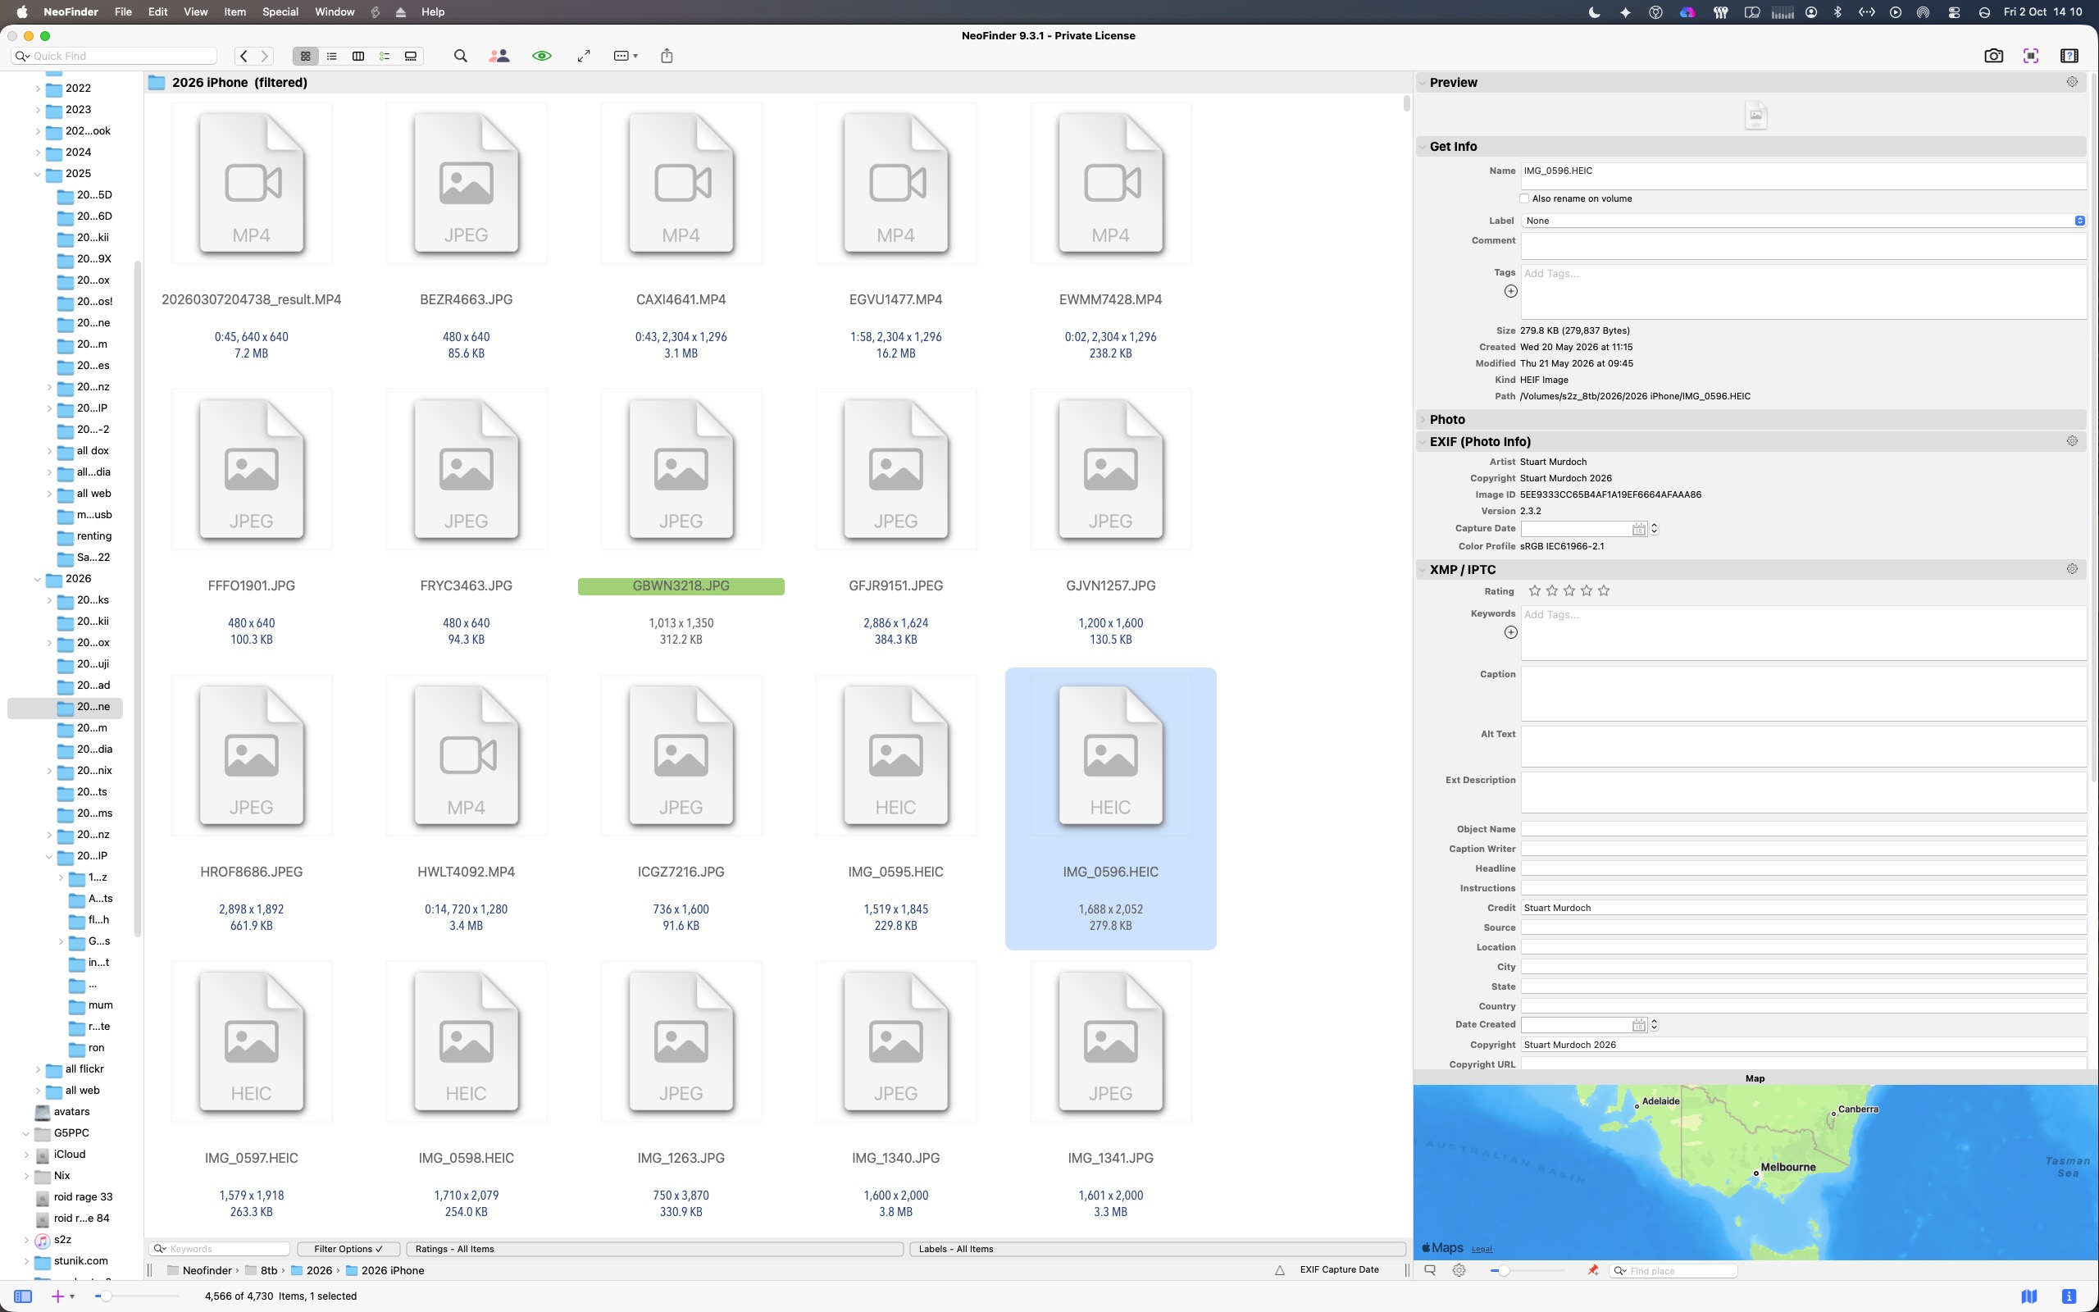This screenshot has width=2099, height=1312.
Task: Click the purple screen-capture frame icon
Action: [2030, 56]
